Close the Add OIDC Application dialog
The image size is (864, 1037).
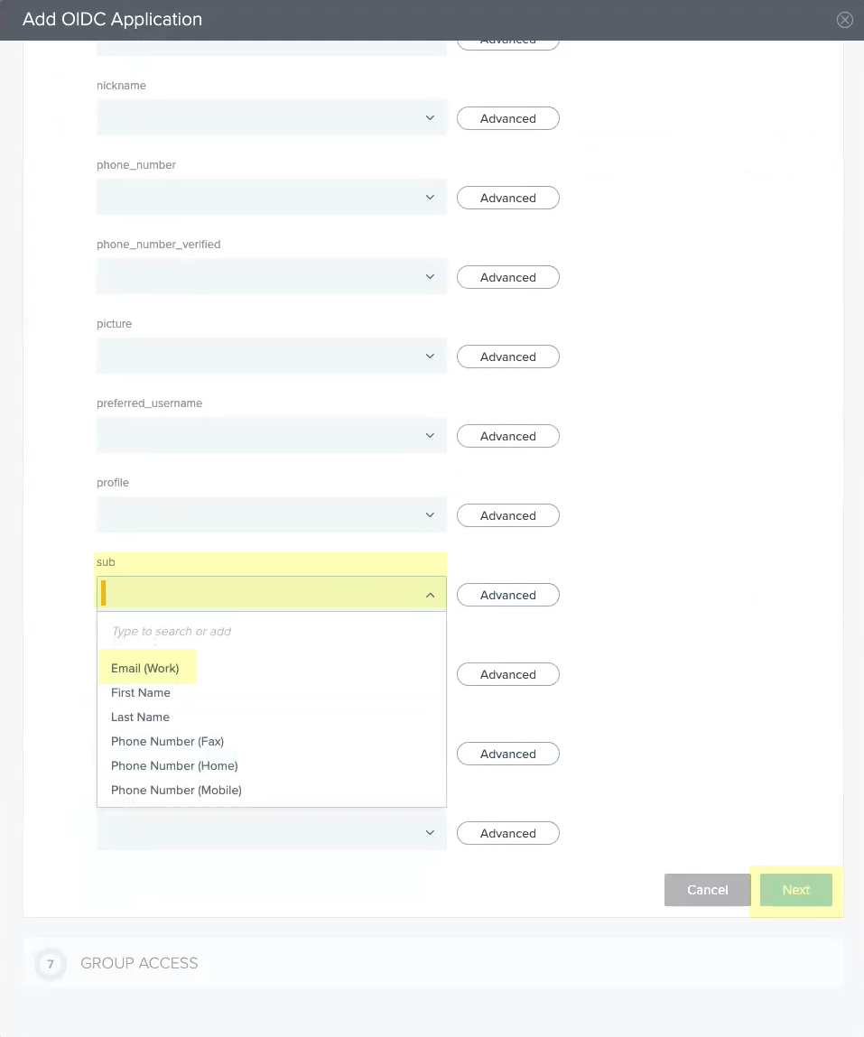pyautogui.click(x=844, y=20)
